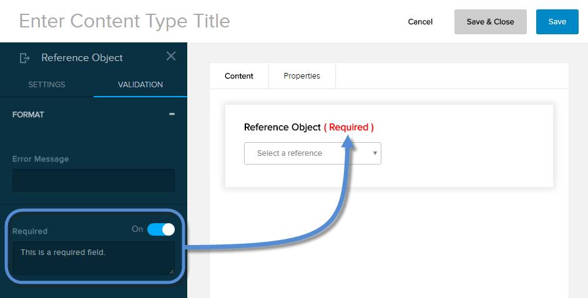Screen dimensions: 588x298
Task: Open the Properties tab
Action: (x=301, y=76)
